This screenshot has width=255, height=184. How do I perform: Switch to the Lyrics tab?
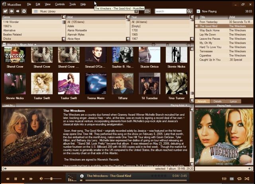[x=233, y=101]
